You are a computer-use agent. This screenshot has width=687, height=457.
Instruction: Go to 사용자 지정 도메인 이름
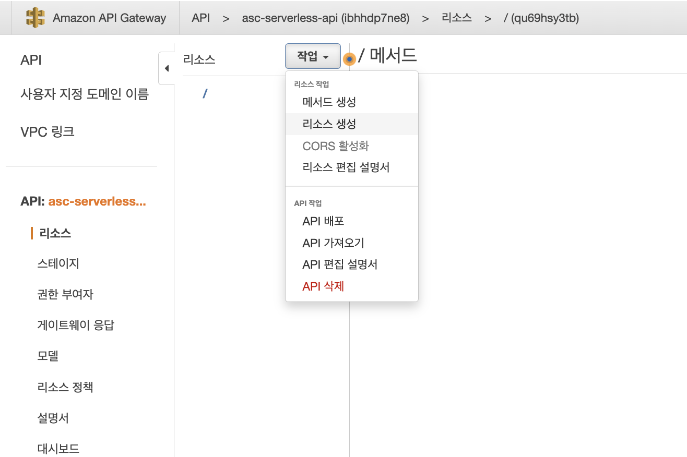point(85,94)
